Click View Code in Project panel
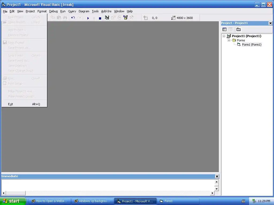Screen dimensions: 274x205 pos(224,29)
